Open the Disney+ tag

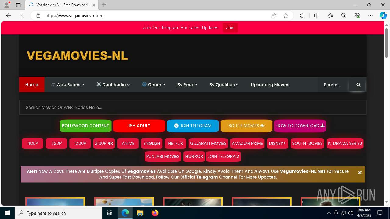278,143
